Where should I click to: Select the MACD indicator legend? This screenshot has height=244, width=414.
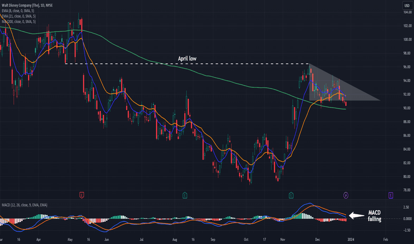point(24,205)
